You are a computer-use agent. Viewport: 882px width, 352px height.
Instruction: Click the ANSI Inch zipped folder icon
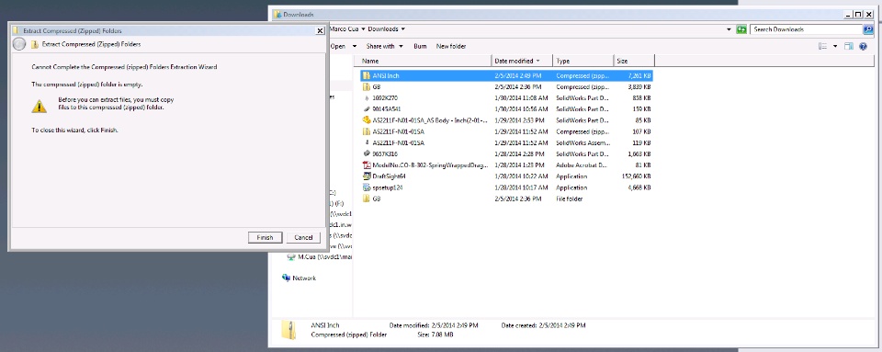[x=367, y=75]
